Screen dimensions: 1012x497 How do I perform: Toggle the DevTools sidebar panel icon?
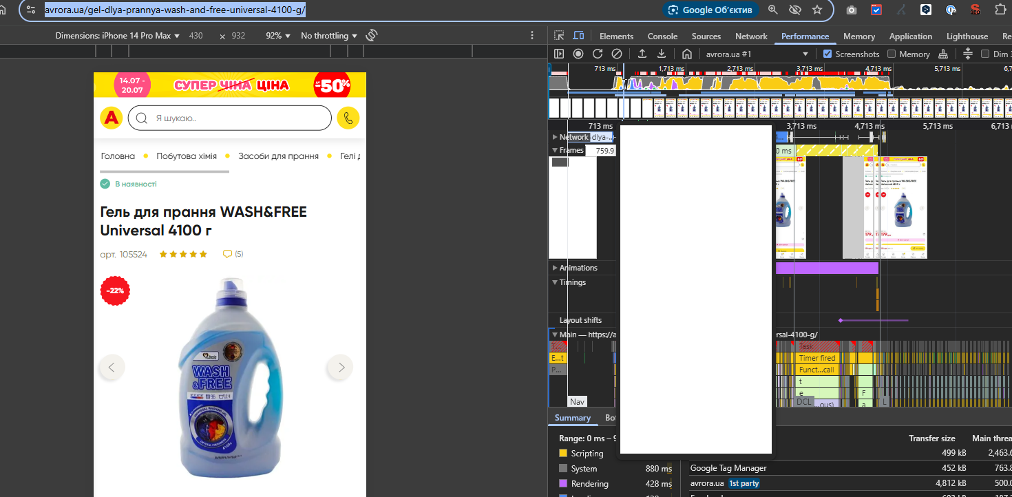click(x=559, y=54)
